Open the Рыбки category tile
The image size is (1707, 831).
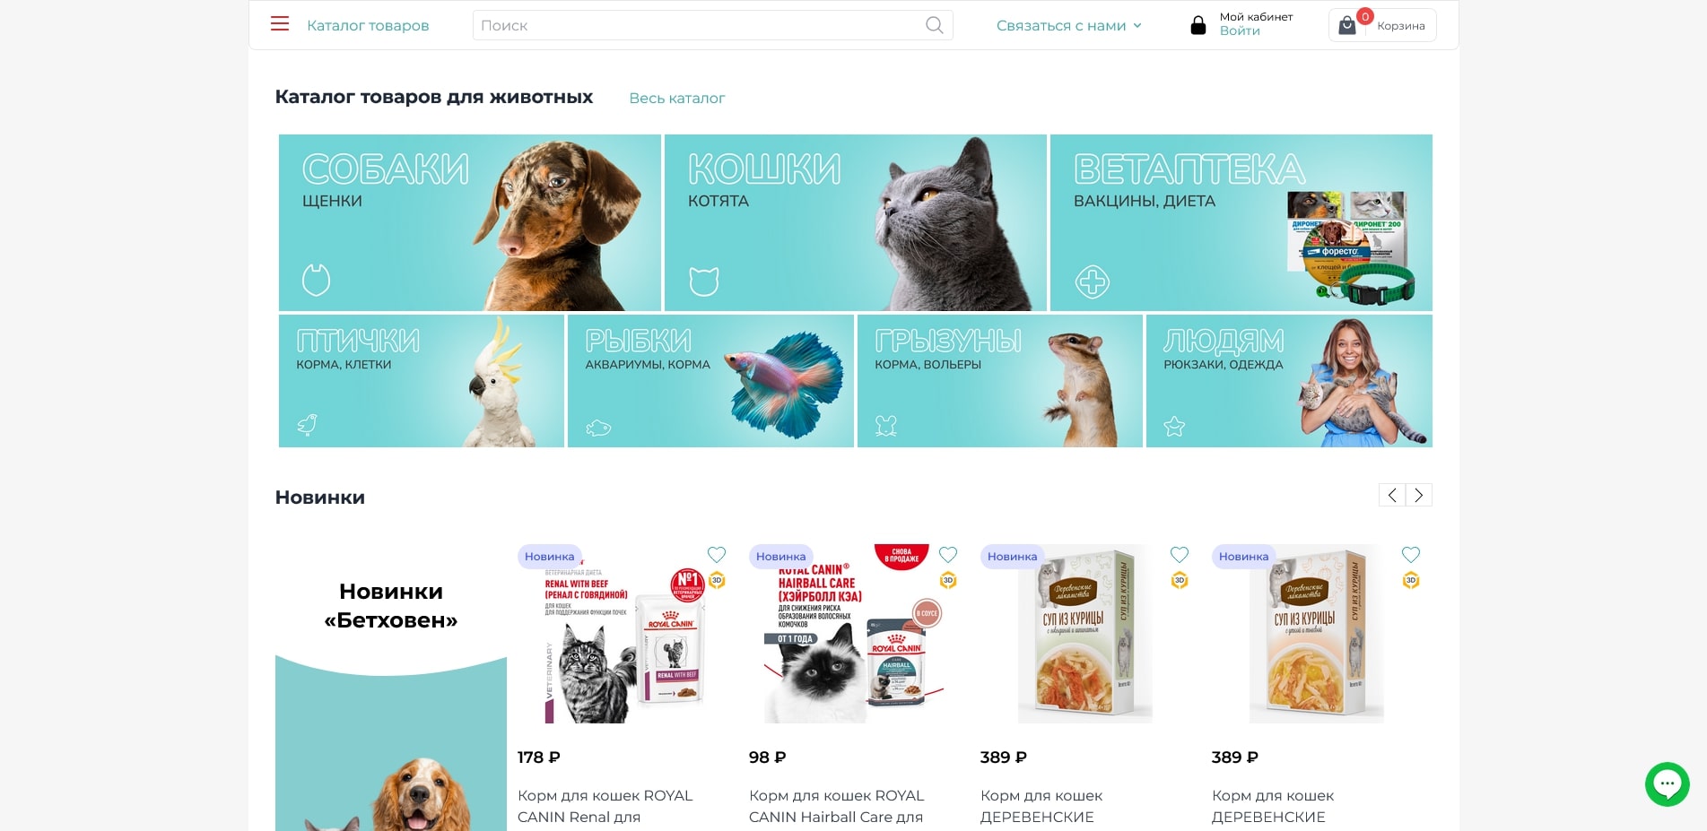(710, 381)
